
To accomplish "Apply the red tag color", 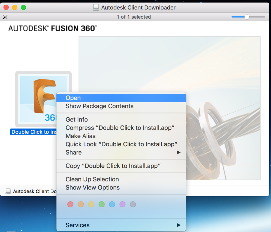I will [70, 204].
